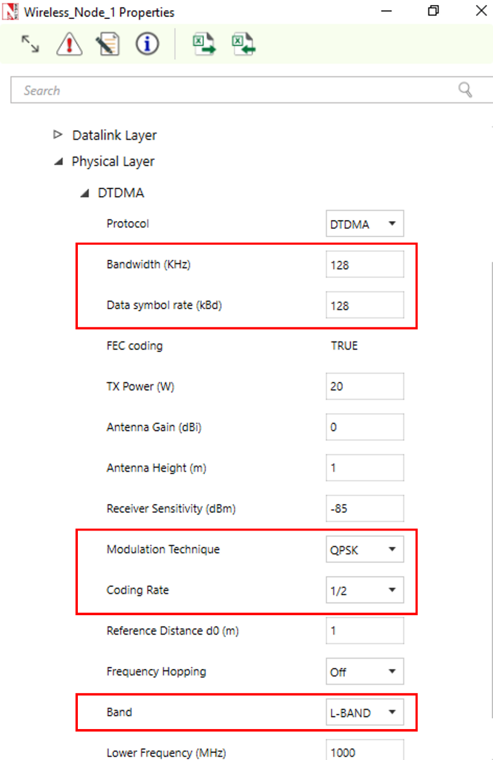Screen dimensions: 493x760
Task: Click the TX Power (W) field
Action: point(364,386)
